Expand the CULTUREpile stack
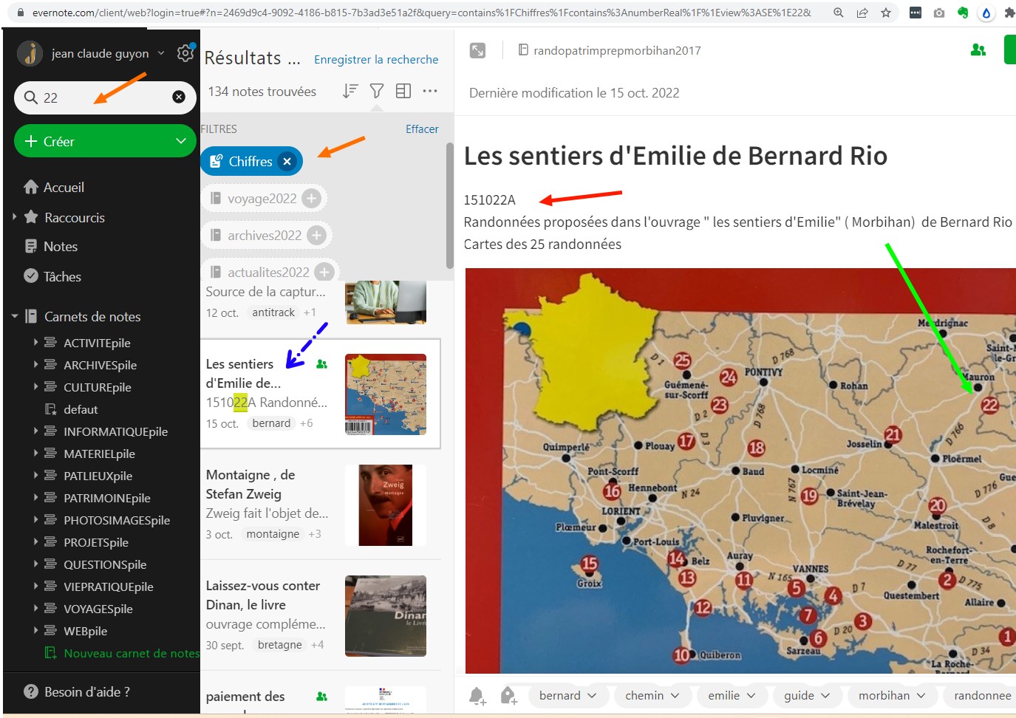Screen dimensions: 1016x718 35,386
